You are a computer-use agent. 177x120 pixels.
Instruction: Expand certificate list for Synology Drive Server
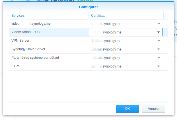pyautogui.click(x=159, y=49)
